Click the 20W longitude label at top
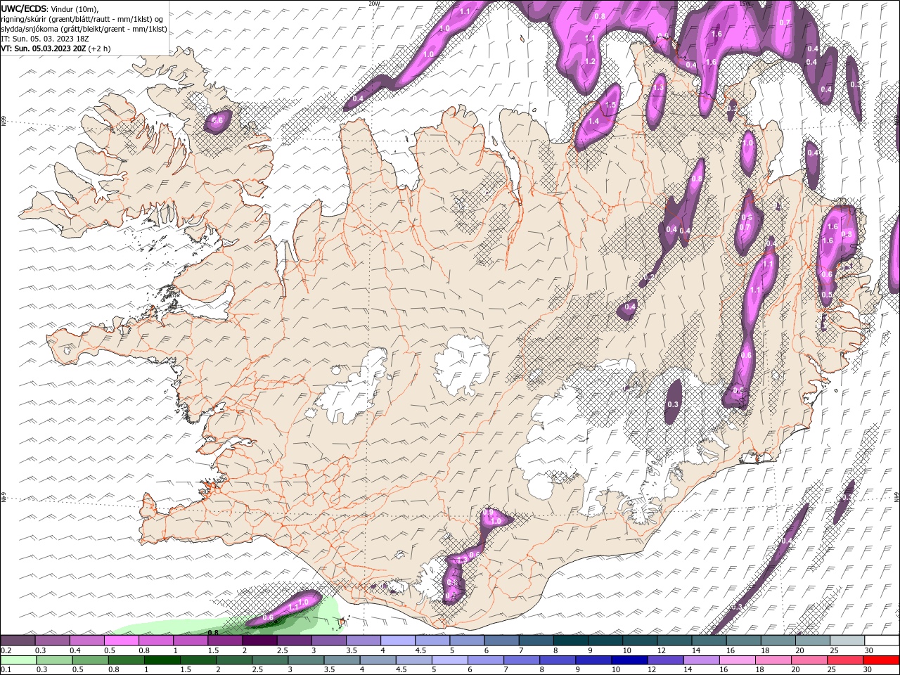Screen dimensions: 900x675 (374, 4)
